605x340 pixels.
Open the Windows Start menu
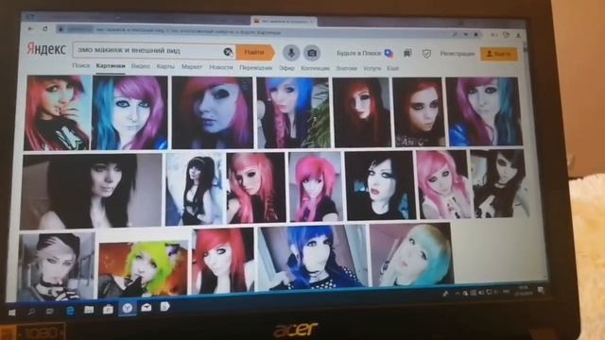pos(12,312)
